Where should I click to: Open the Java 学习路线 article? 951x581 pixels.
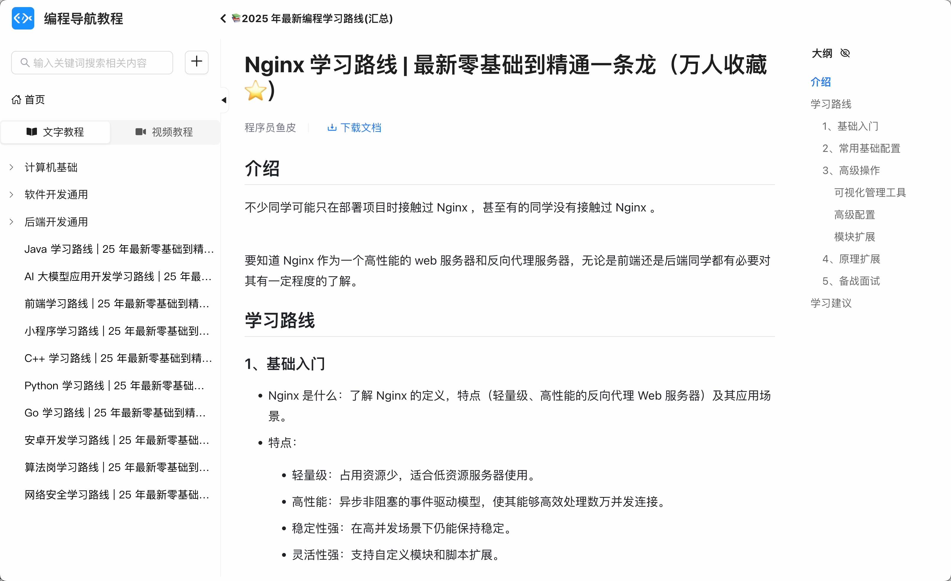click(119, 249)
